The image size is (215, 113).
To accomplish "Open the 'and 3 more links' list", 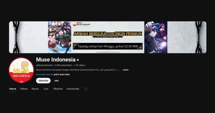I will tap(62, 75).
